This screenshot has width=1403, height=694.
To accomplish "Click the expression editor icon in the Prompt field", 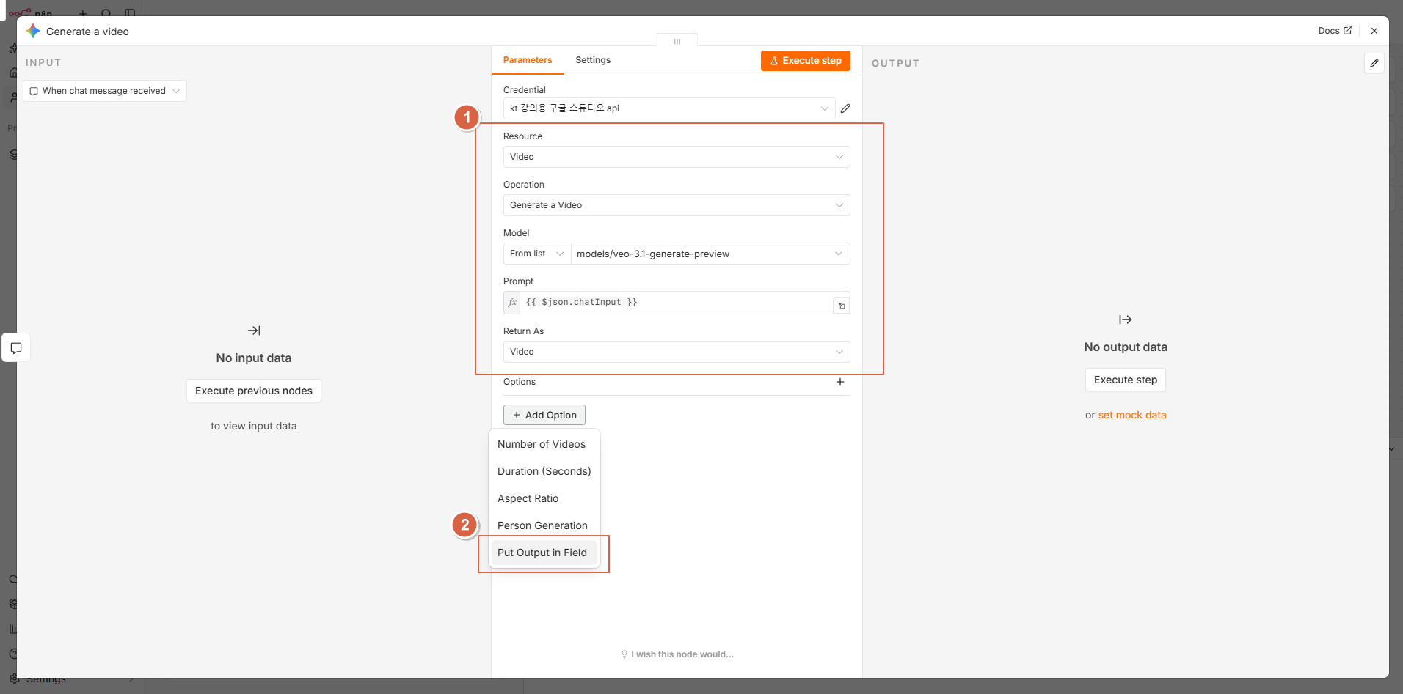I will click(x=842, y=306).
